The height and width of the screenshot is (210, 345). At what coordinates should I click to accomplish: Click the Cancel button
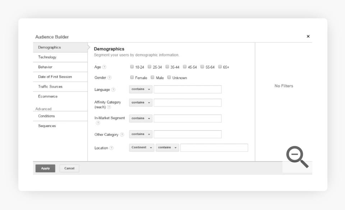[x=69, y=168]
